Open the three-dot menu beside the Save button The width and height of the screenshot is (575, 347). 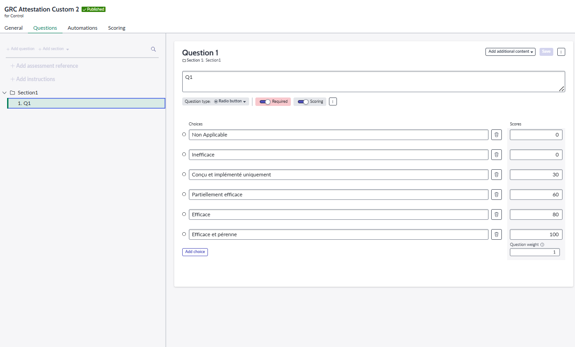(561, 51)
